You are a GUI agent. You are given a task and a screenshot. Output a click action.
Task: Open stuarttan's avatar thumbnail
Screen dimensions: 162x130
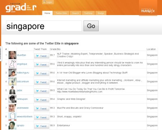(x=12, y=55)
